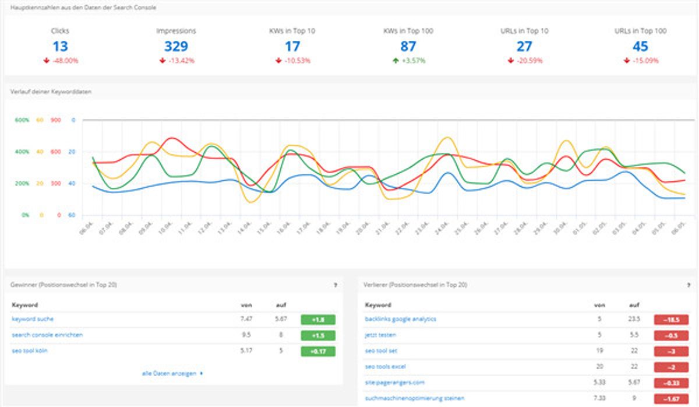Click the green +1.5 change badge
Image resolution: width=699 pixels, height=407 pixels.
pos(318,335)
